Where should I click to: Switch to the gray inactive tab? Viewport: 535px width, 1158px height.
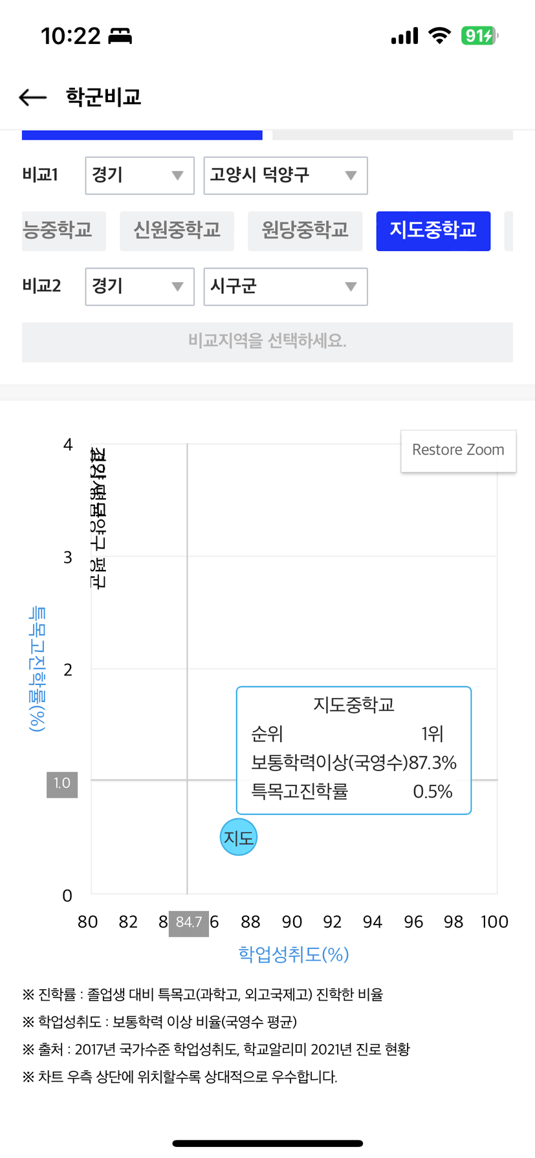click(x=393, y=135)
